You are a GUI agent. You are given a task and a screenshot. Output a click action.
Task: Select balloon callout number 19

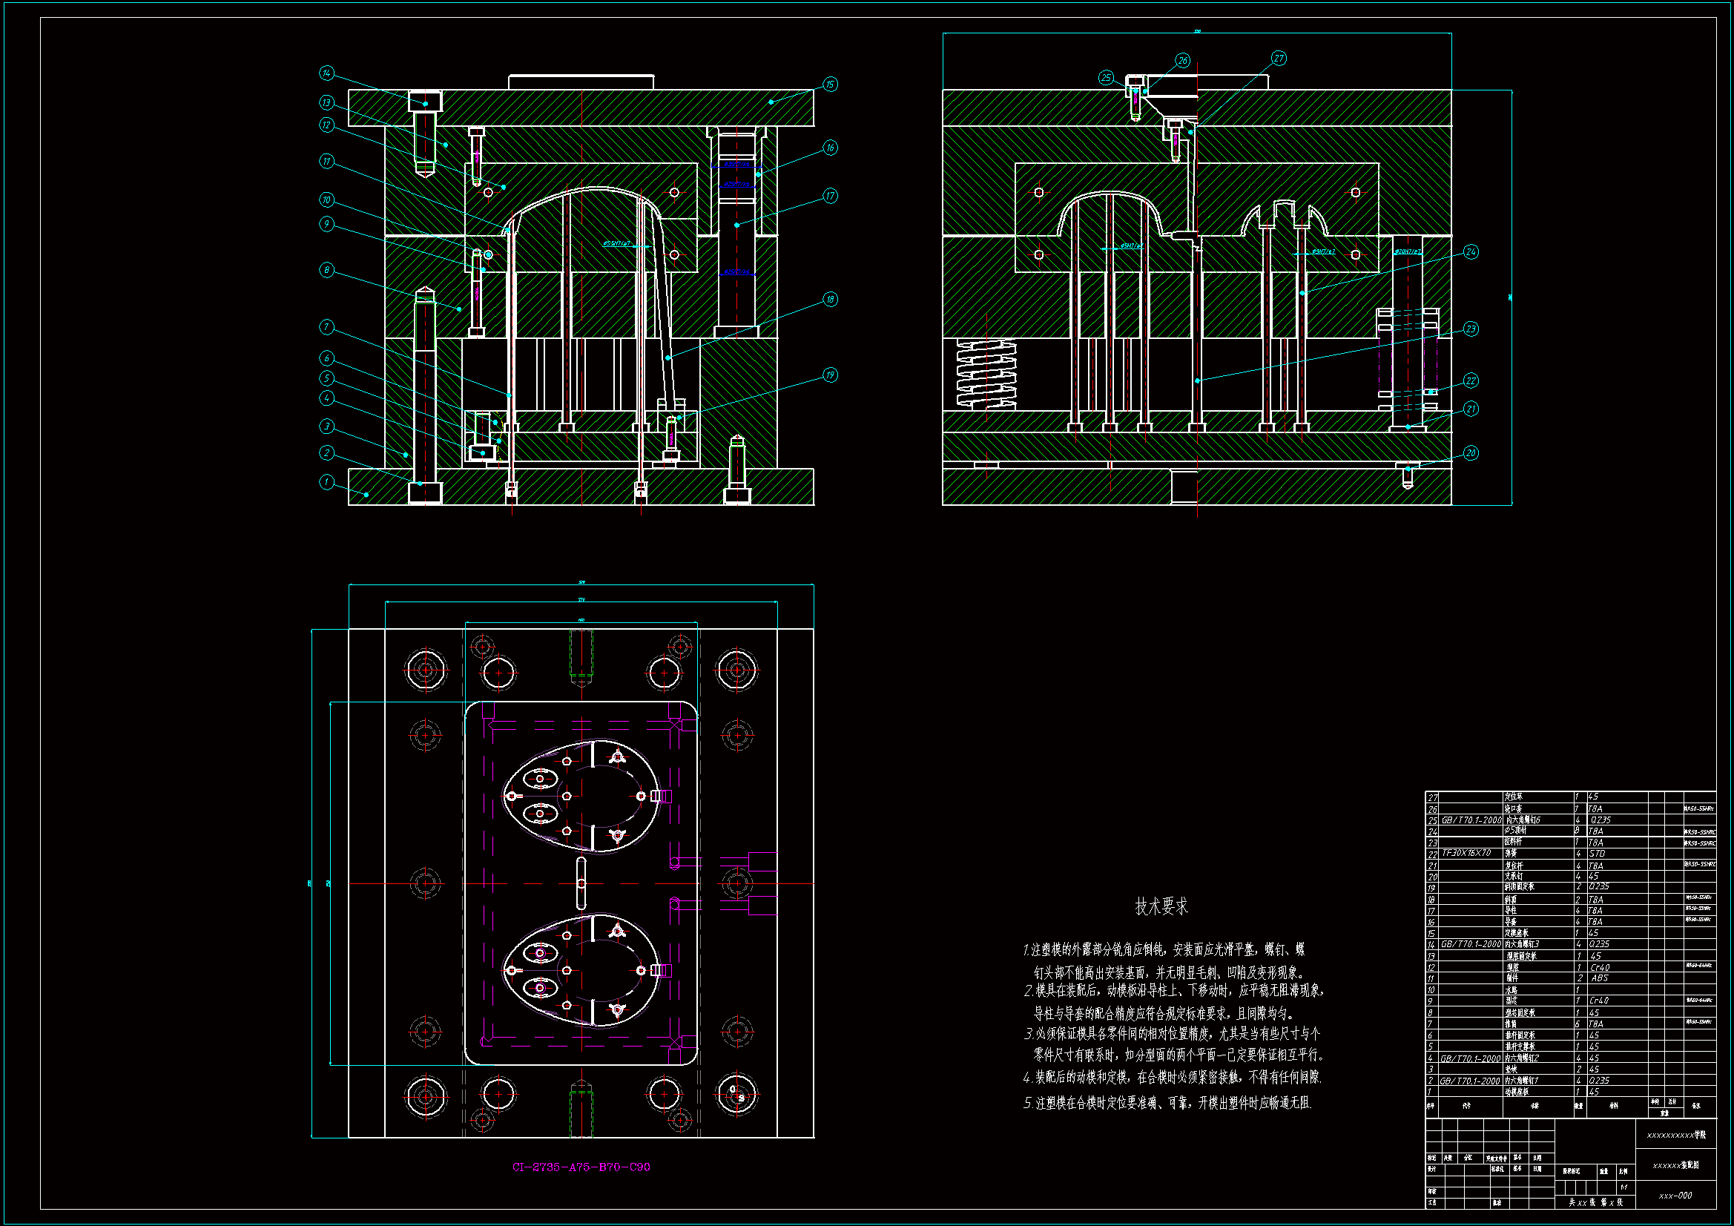pos(830,375)
